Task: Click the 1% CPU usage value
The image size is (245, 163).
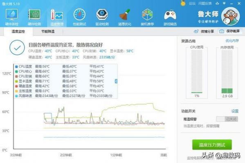Action: [x=197, y=96]
